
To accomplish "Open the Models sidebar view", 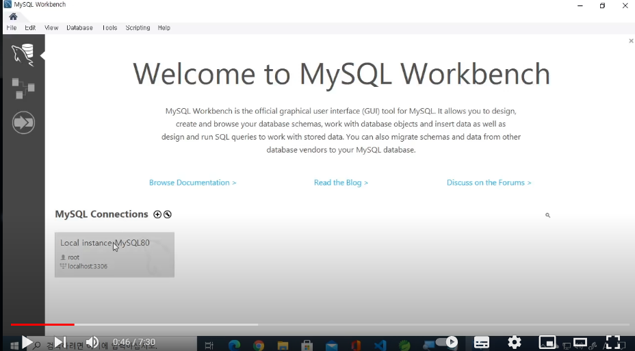I will [x=23, y=88].
